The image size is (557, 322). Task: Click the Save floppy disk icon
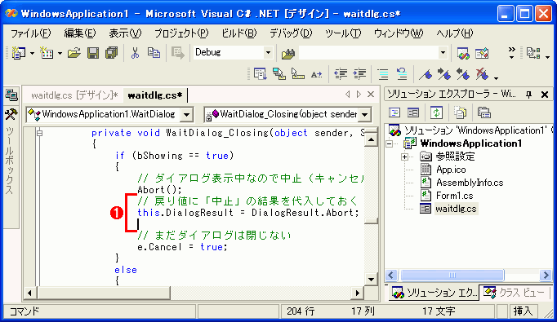pos(93,53)
